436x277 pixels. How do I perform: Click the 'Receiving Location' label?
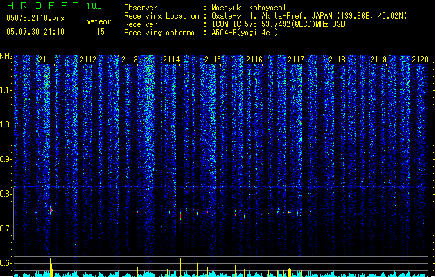(162, 16)
